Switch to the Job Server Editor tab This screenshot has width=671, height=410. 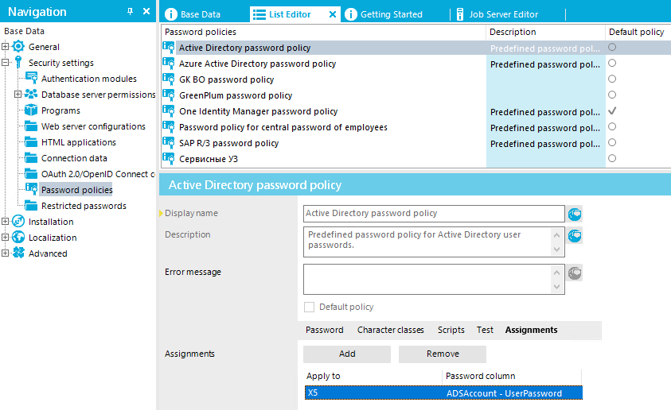(x=503, y=14)
